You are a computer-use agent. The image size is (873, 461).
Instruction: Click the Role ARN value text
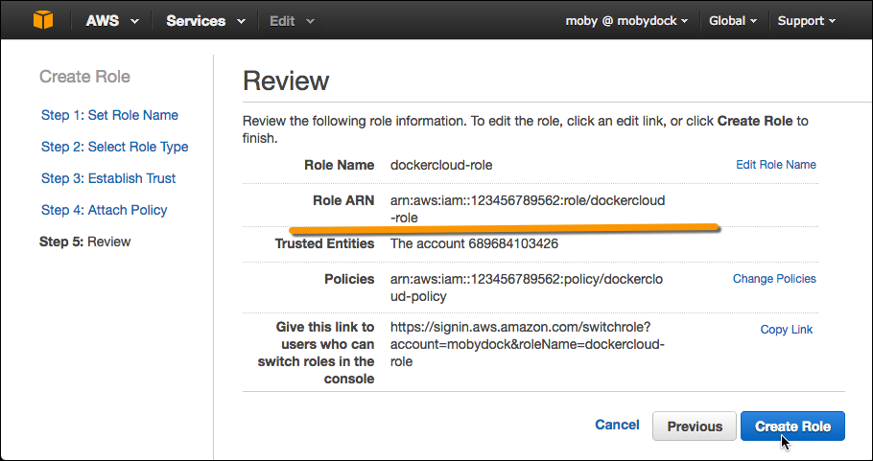[527, 209]
